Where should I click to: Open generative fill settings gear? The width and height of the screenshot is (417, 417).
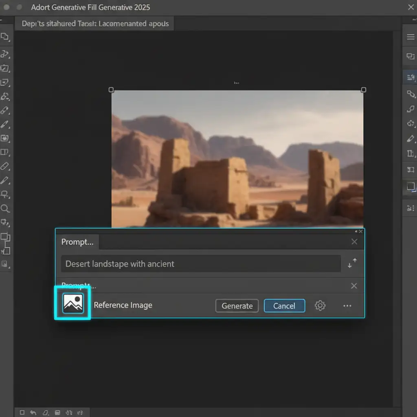[x=320, y=305]
